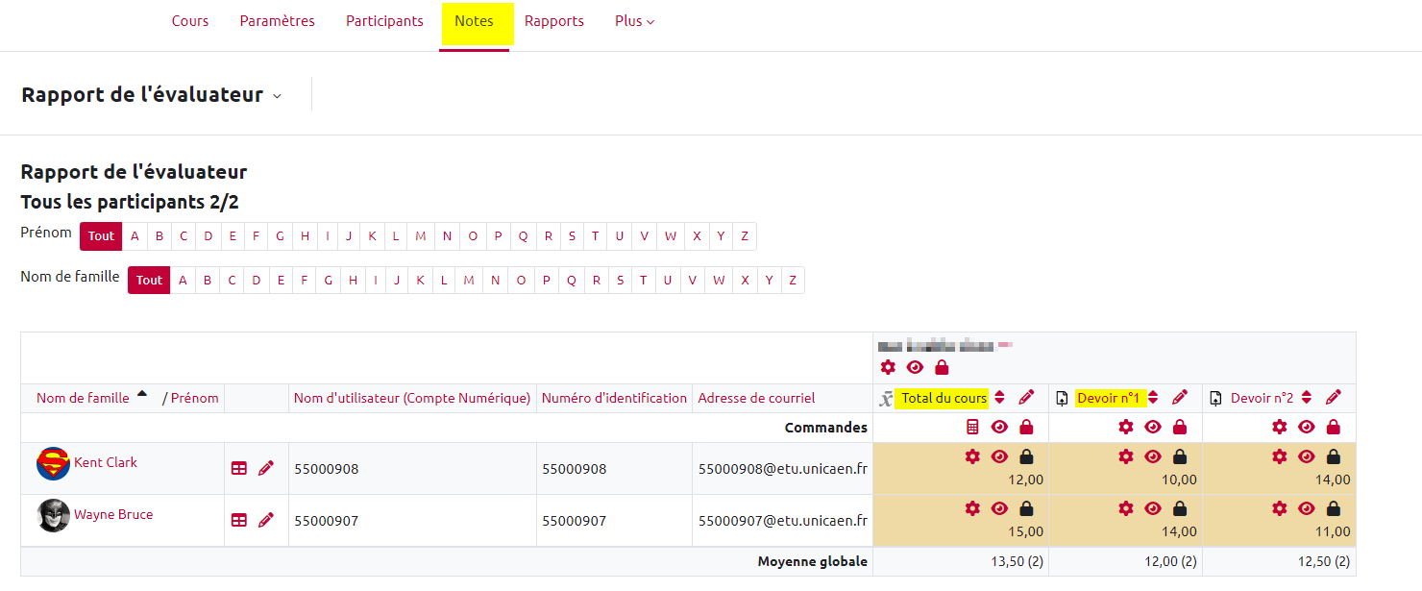This screenshot has width=1422, height=591.
Task: Sort by the Total du cours column arrows
Action: [x=999, y=398]
